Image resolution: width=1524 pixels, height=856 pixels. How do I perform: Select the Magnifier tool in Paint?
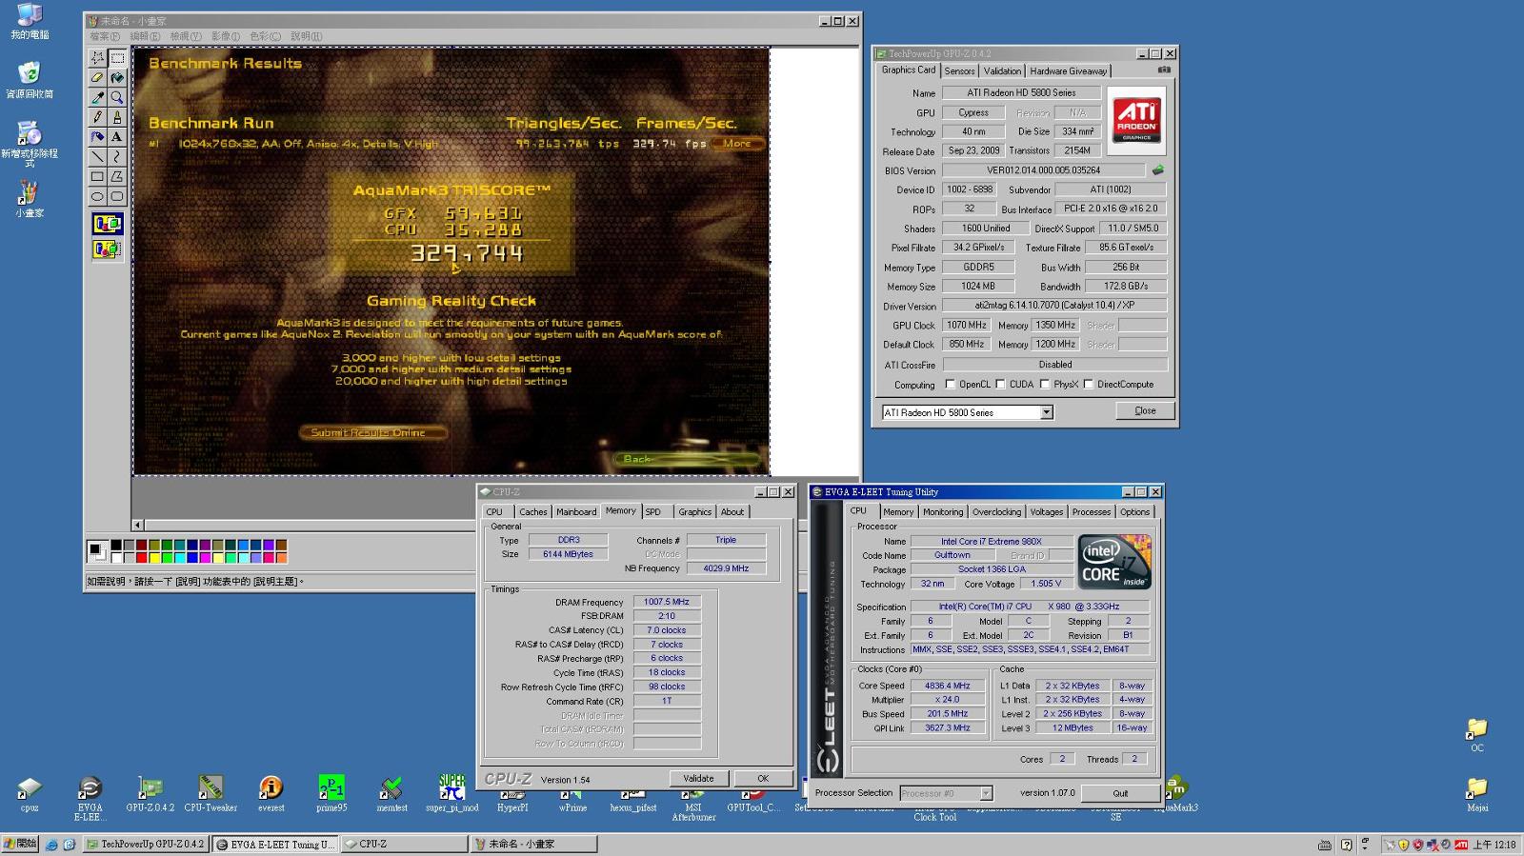click(x=117, y=97)
